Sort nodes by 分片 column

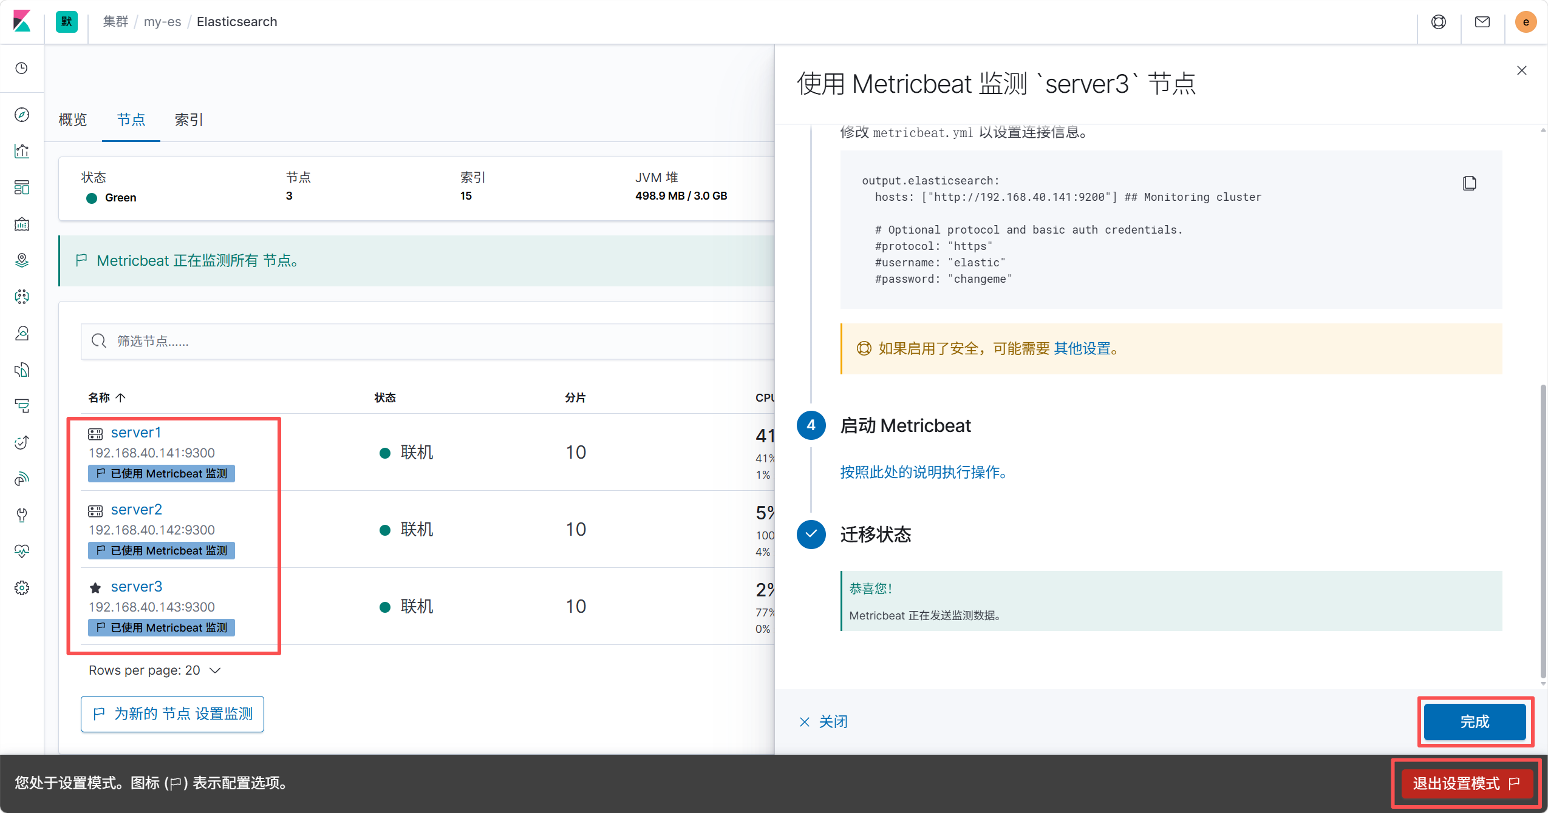click(576, 397)
